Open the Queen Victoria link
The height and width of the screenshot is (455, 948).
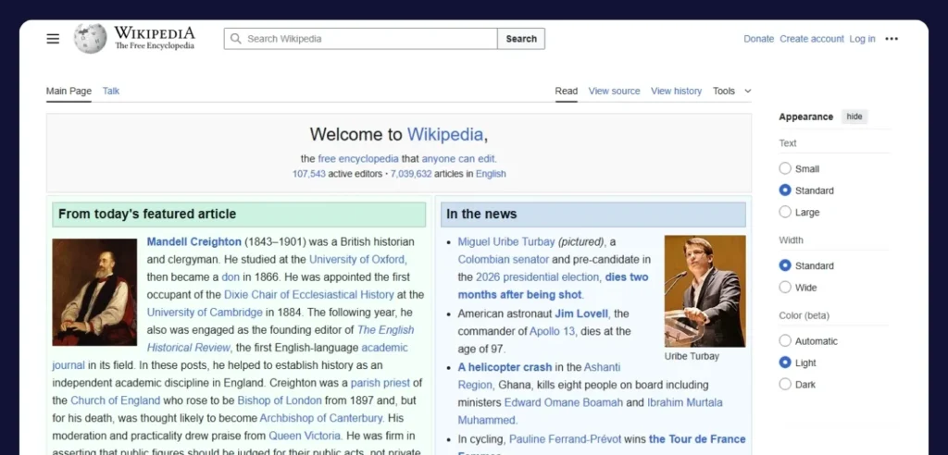[306, 436]
